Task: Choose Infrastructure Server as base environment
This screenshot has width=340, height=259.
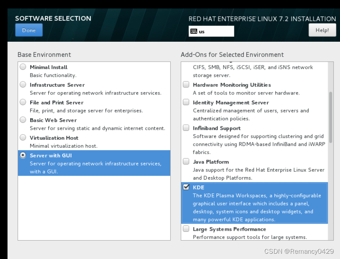Action: (x=23, y=84)
